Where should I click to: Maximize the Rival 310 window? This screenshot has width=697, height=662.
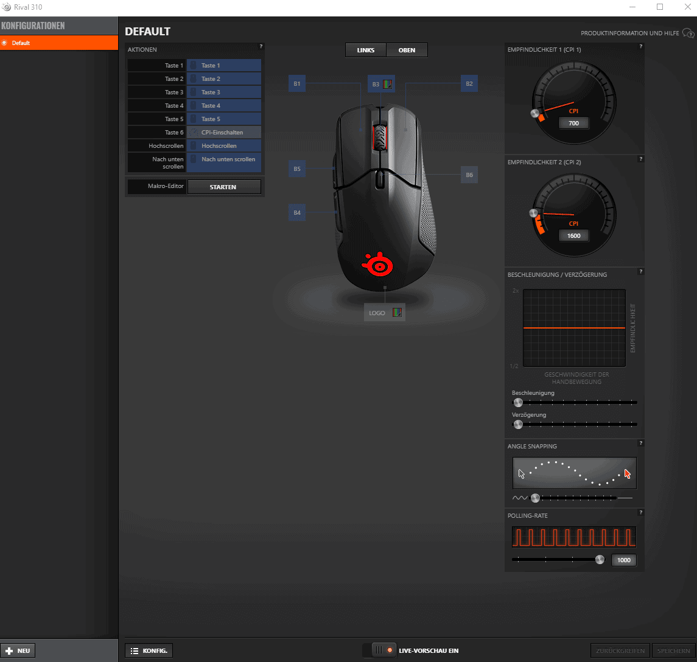[x=660, y=7]
